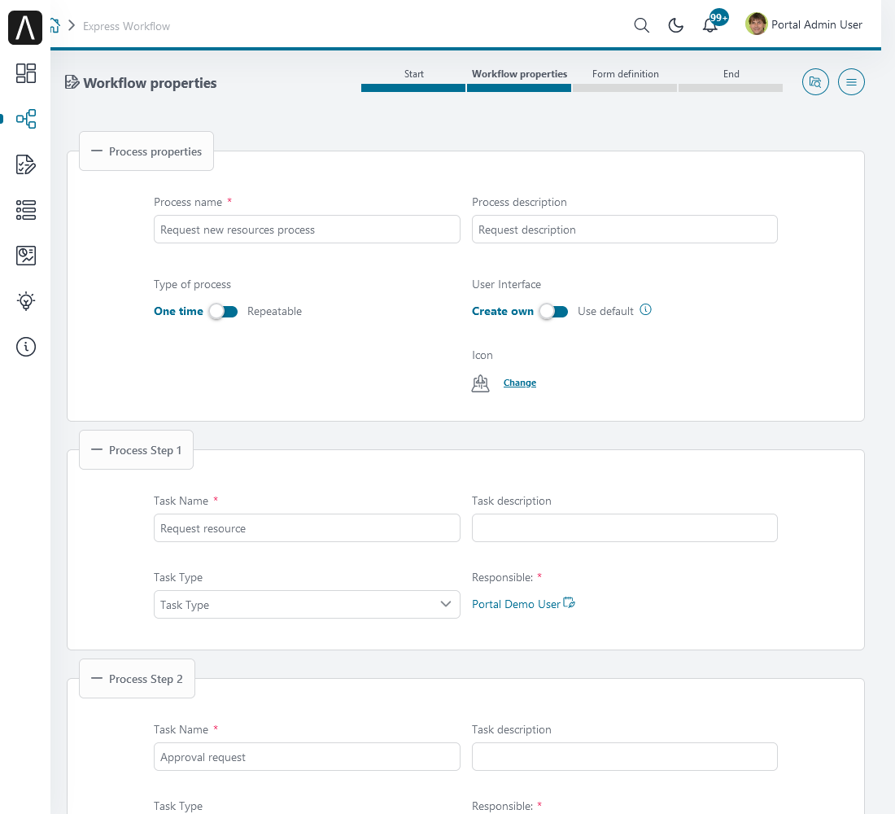Viewport: 895px width, 814px height.
Task: Click Step 2 Task description field
Action: tap(624, 756)
